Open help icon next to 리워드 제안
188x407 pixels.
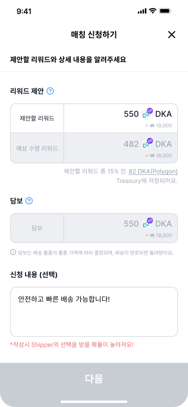click(50, 91)
